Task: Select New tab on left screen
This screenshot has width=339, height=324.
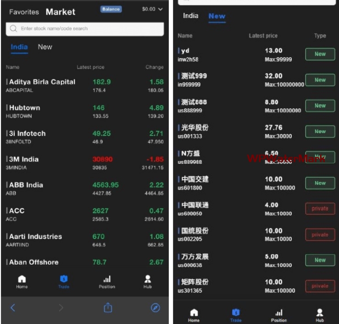Action: (x=45, y=47)
